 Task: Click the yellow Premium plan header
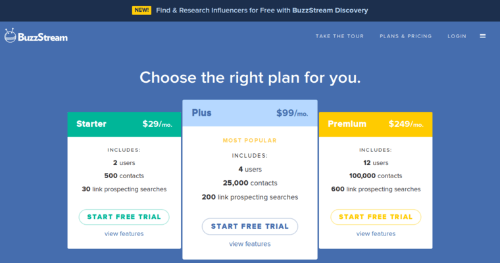tap(376, 124)
